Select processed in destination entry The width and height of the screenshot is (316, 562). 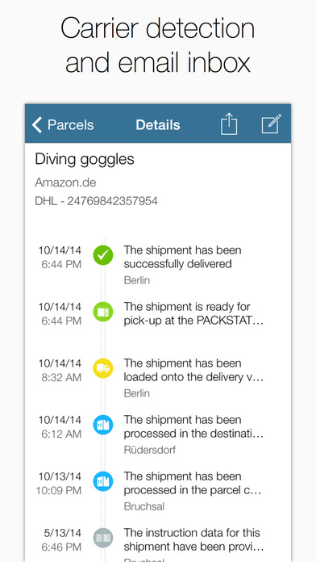click(x=158, y=434)
